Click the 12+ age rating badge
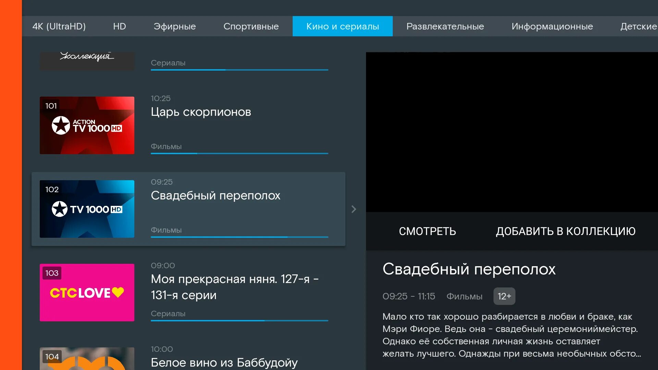The image size is (658, 370). [x=504, y=296]
